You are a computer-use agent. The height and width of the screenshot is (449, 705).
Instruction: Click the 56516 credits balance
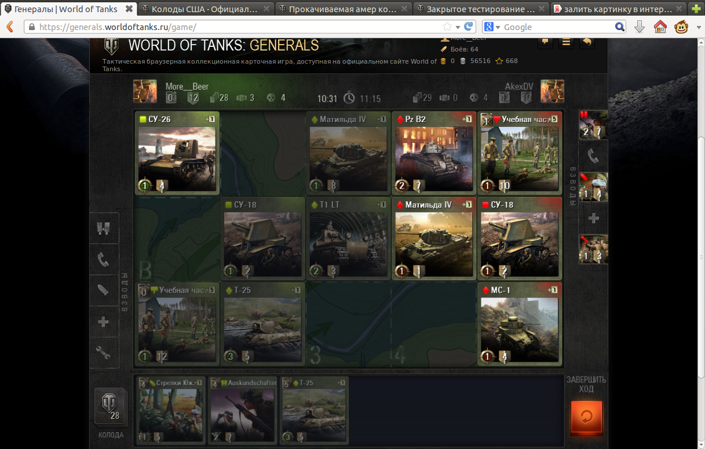480,61
